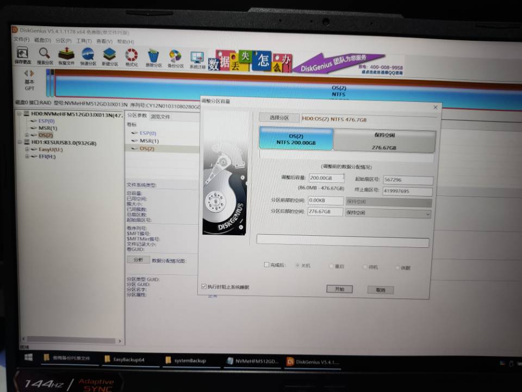Screen dimensions: 522x392
Task: Click the data-loss help banner image
Action: coord(250,62)
